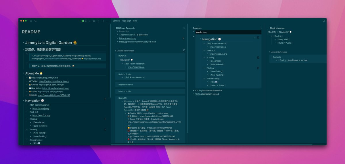The width and height of the screenshot is (345, 164).
Task: Open space.bilibili.com/599106362 link in RoamCN
Action: (156, 116)
